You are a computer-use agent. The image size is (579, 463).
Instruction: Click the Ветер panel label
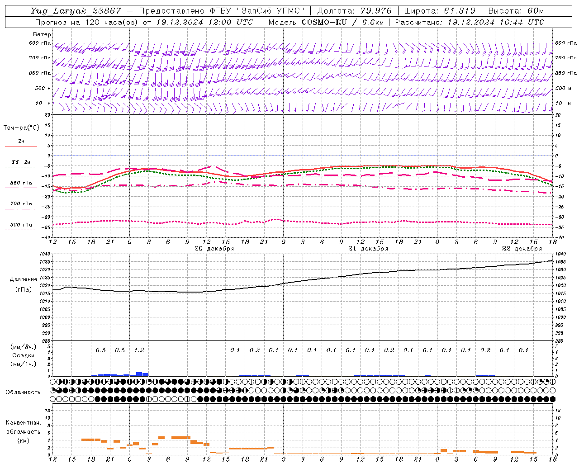click(42, 34)
